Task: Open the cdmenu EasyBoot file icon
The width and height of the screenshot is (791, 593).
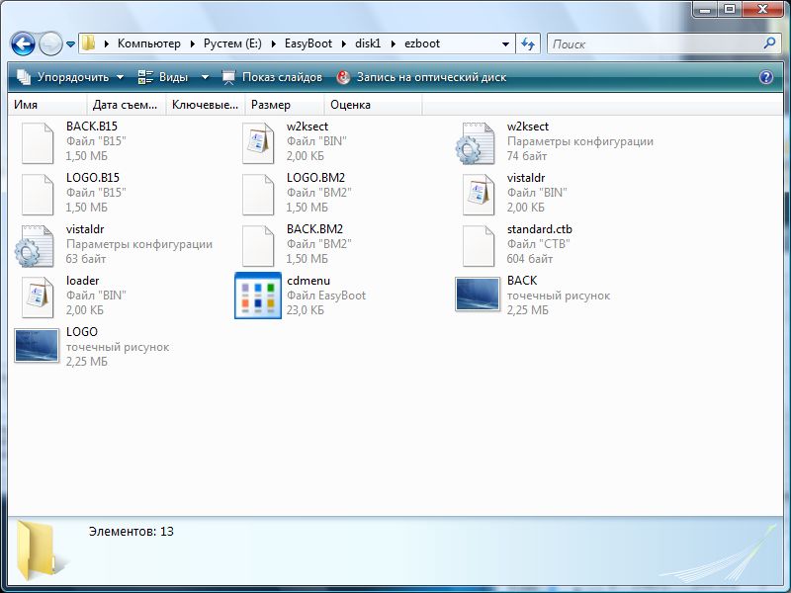Action: click(x=258, y=296)
